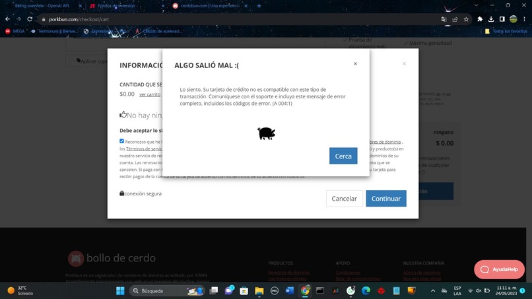Screen dimensions: 532x299
Task: Open the Territorium bookmark
Action: tap(54, 31)
